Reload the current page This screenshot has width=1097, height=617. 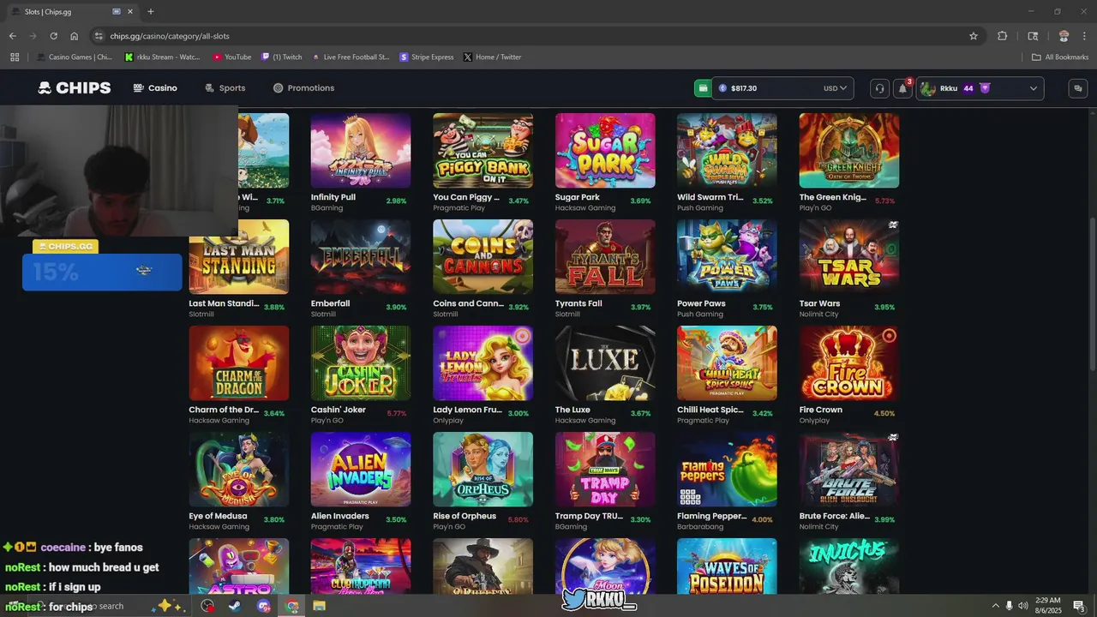point(53,36)
